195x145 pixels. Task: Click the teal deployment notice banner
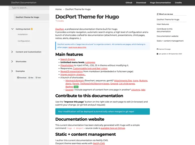pos(103,112)
